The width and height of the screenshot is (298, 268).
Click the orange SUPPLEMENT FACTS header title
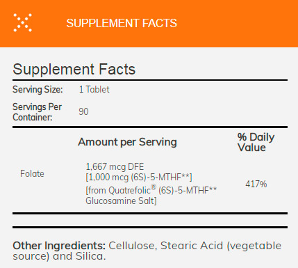coord(122,23)
